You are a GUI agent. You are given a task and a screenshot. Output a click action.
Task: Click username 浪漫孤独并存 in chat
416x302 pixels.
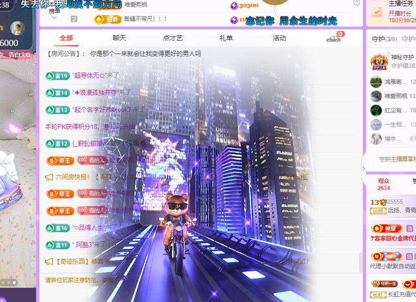(x=96, y=93)
